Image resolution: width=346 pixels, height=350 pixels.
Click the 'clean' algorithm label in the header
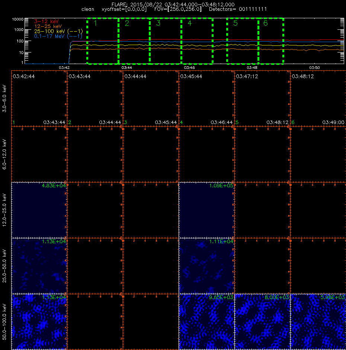[x=88, y=9]
